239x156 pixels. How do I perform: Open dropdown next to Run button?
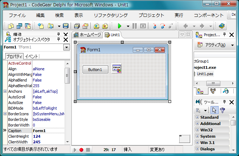pos(128,26)
